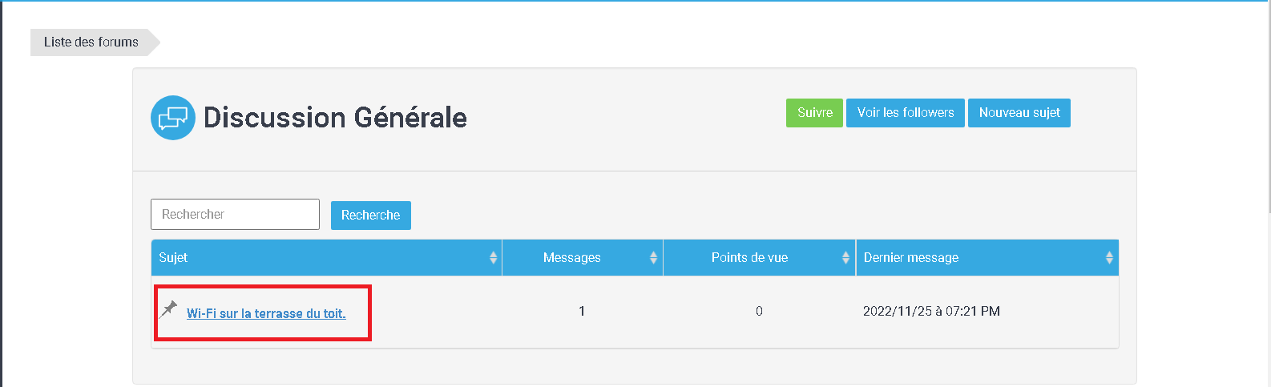
Task: Click the Discussion Générale heading
Action: 335,118
